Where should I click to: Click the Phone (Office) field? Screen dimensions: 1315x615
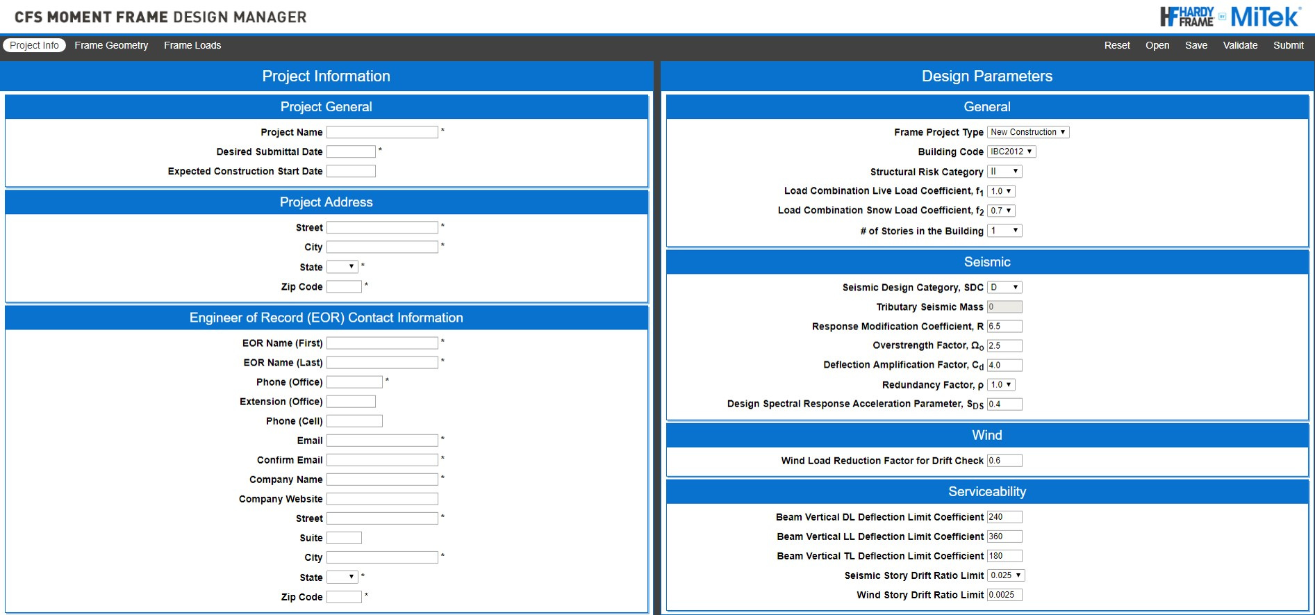point(354,382)
